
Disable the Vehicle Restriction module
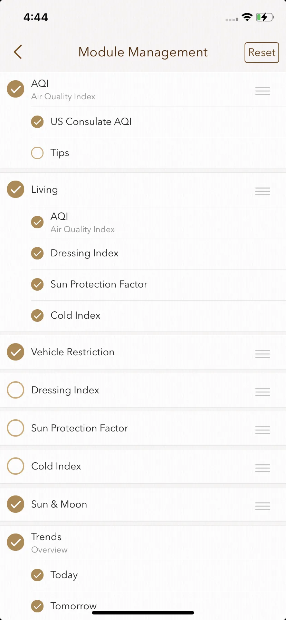(x=16, y=352)
